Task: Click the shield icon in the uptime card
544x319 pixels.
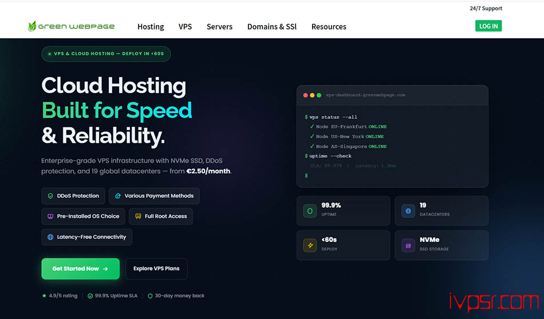Action: pos(310,210)
